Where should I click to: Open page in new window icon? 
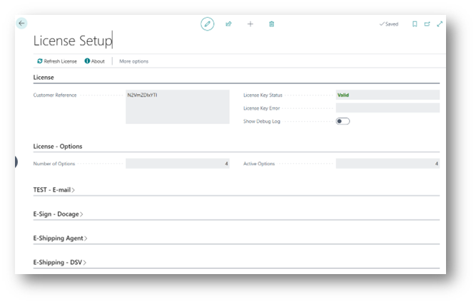[x=427, y=23]
